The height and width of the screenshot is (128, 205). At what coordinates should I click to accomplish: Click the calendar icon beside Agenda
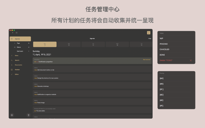[12, 39]
